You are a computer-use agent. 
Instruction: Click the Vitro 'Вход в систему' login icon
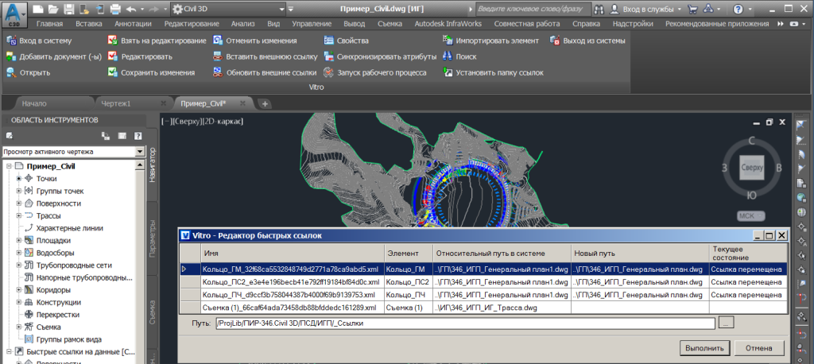click(x=11, y=40)
